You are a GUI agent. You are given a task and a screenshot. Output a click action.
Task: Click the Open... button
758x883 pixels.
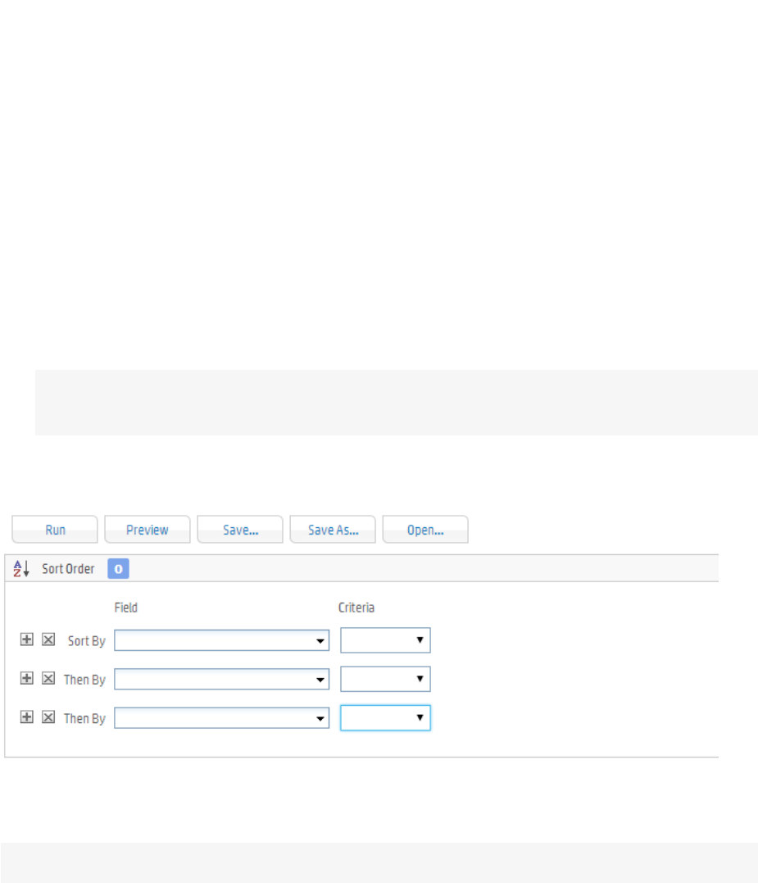point(425,530)
